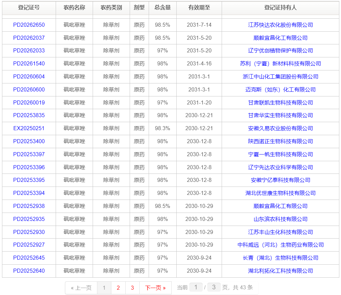The width and height of the screenshot is (341, 295).
Task: Click the 农药类别 column header
Action: (x=111, y=8)
